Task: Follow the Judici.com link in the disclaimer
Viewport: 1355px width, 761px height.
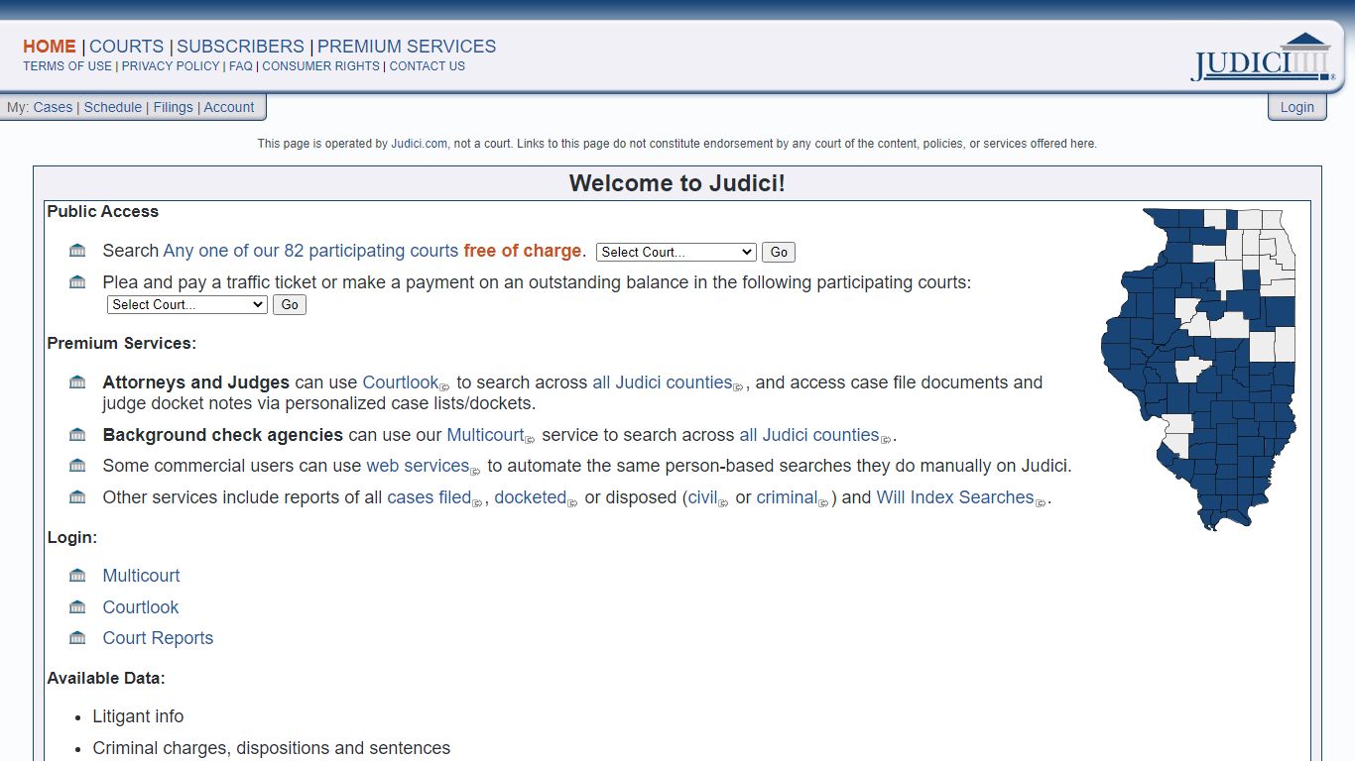Action: [x=420, y=144]
